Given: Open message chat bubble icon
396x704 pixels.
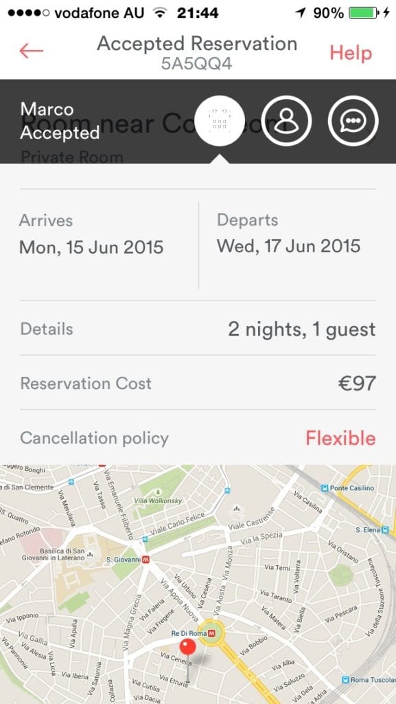Looking at the screenshot, I should [x=353, y=121].
